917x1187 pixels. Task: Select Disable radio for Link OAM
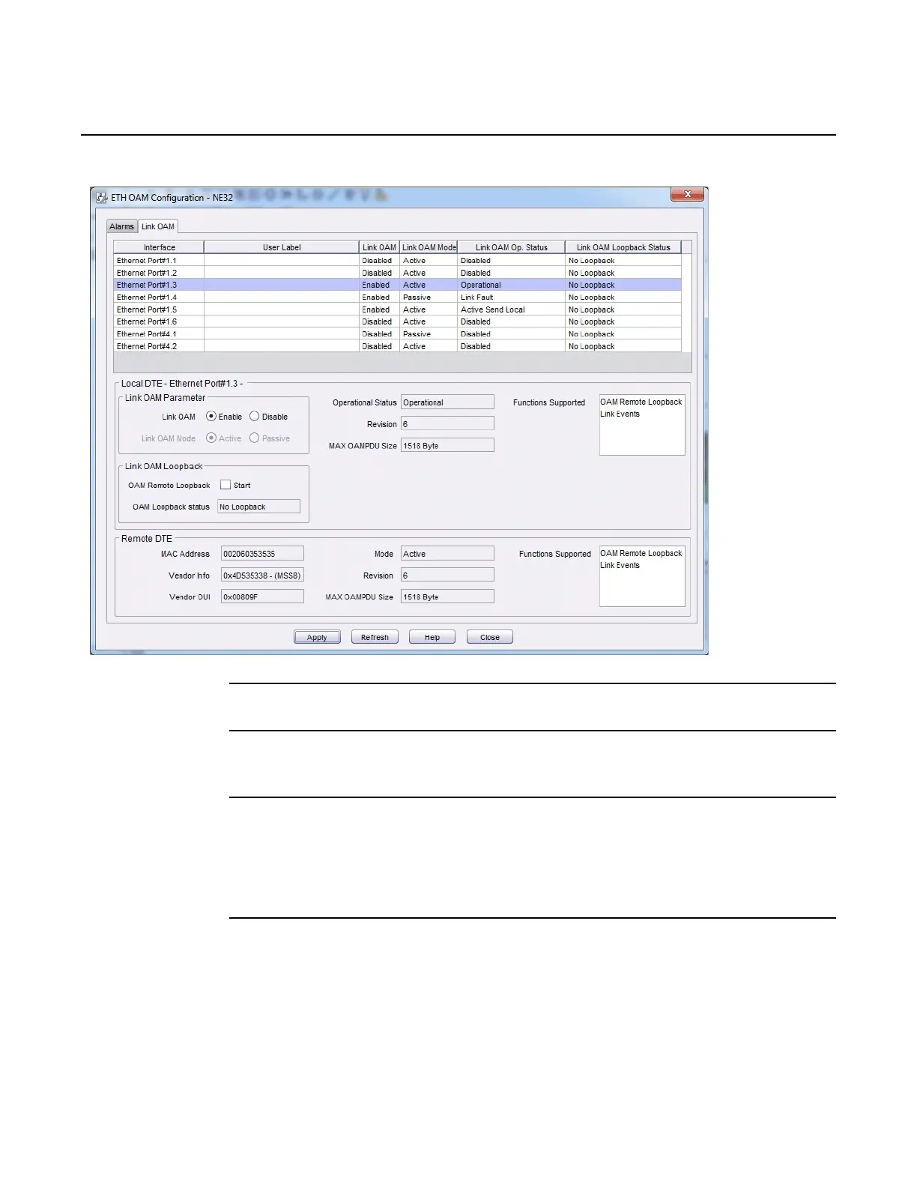tap(255, 417)
